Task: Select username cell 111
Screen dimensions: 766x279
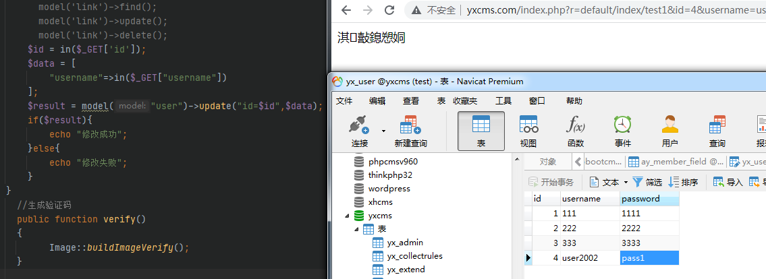Action: (x=590, y=213)
